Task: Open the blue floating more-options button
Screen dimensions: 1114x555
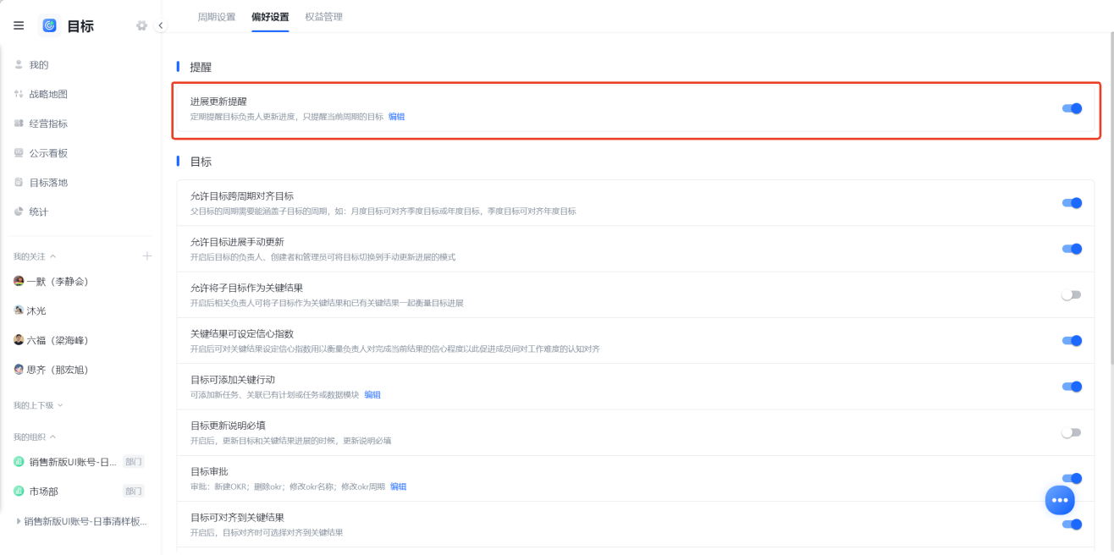Action: 1060,500
